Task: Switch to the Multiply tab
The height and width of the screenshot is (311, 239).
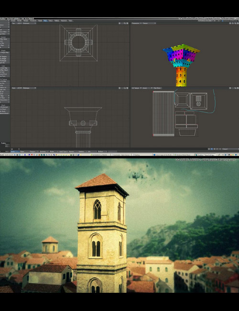Action: [26, 21]
